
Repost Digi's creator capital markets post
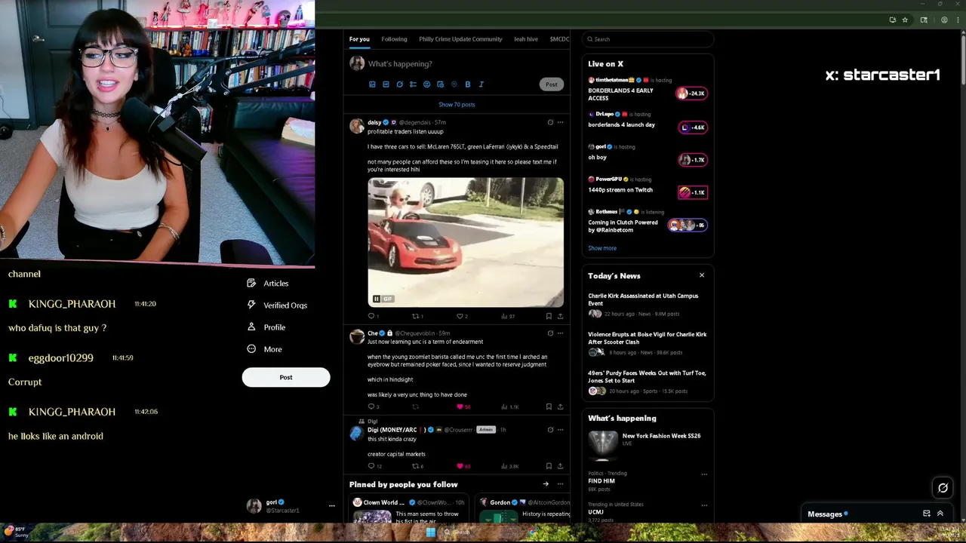[416, 466]
